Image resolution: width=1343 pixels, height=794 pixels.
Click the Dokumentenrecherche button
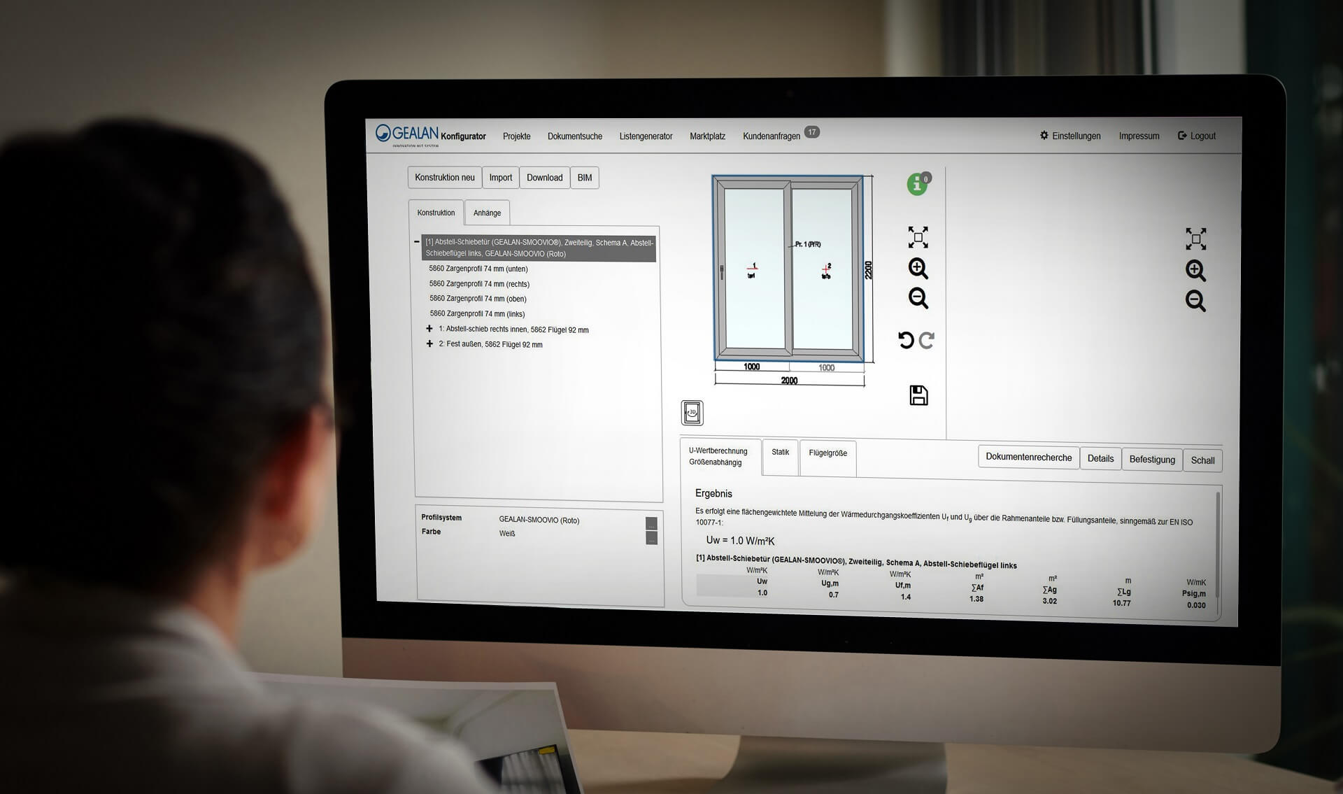pyautogui.click(x=1028, y=460)
